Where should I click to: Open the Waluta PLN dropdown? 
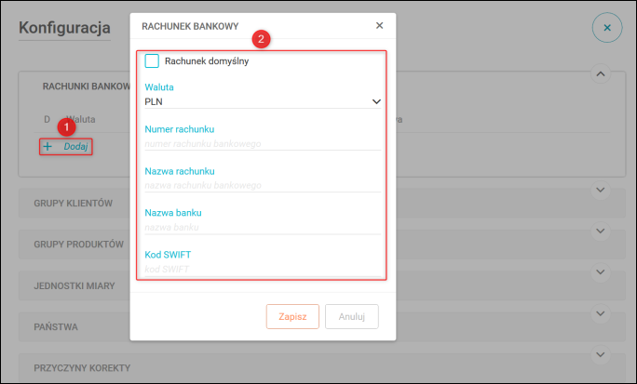click(263, 101)
